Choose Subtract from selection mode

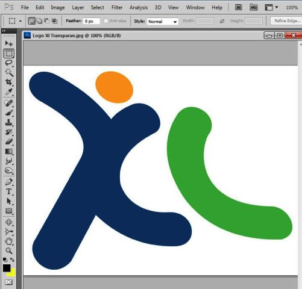pos(46,20)
